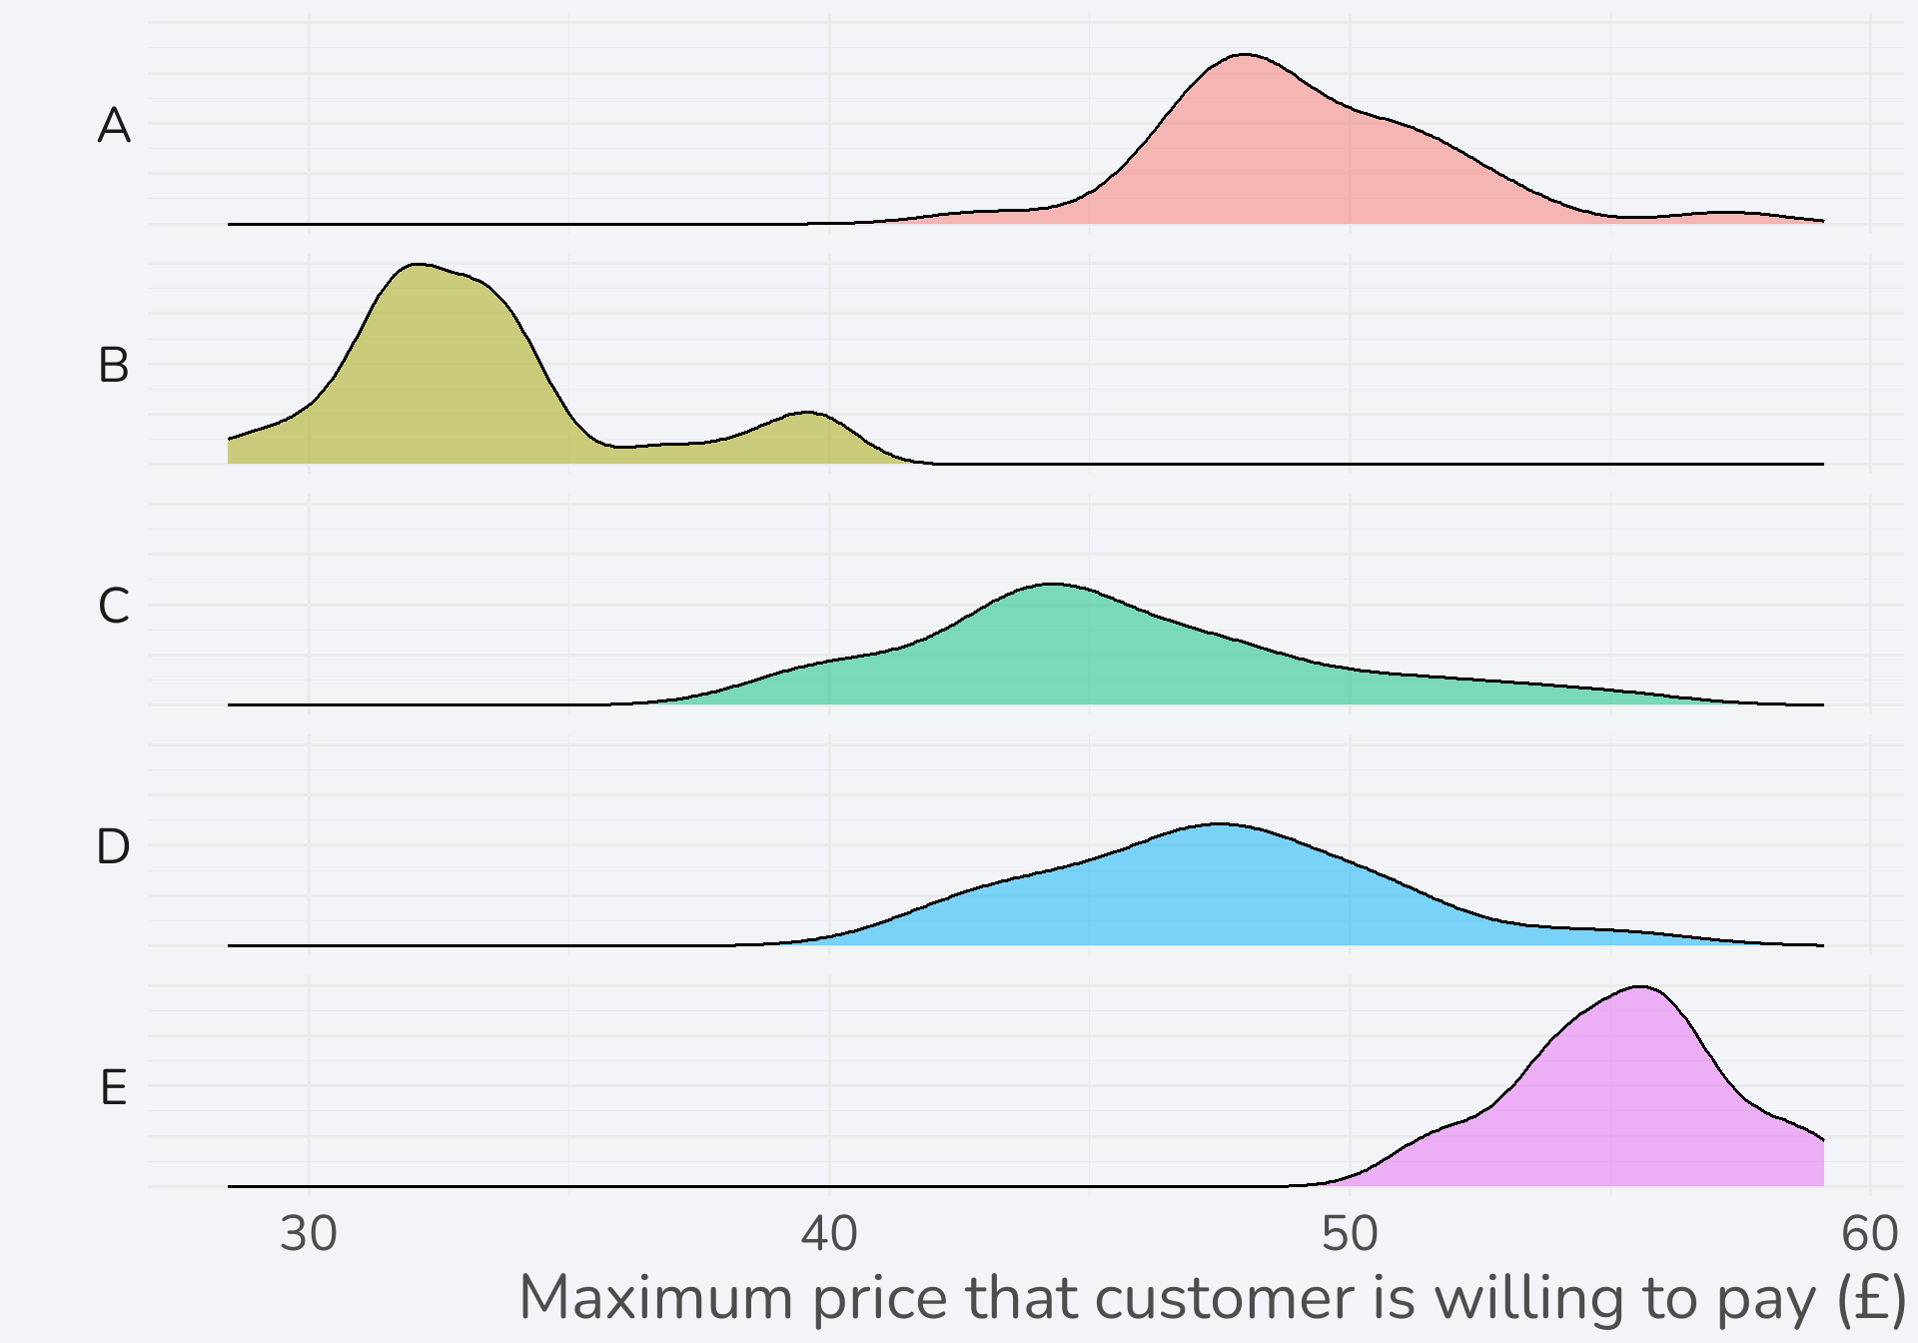Click the x-axis tick label 40
Viewport: 1918px width, 1343px height.
coord(829,1235)
